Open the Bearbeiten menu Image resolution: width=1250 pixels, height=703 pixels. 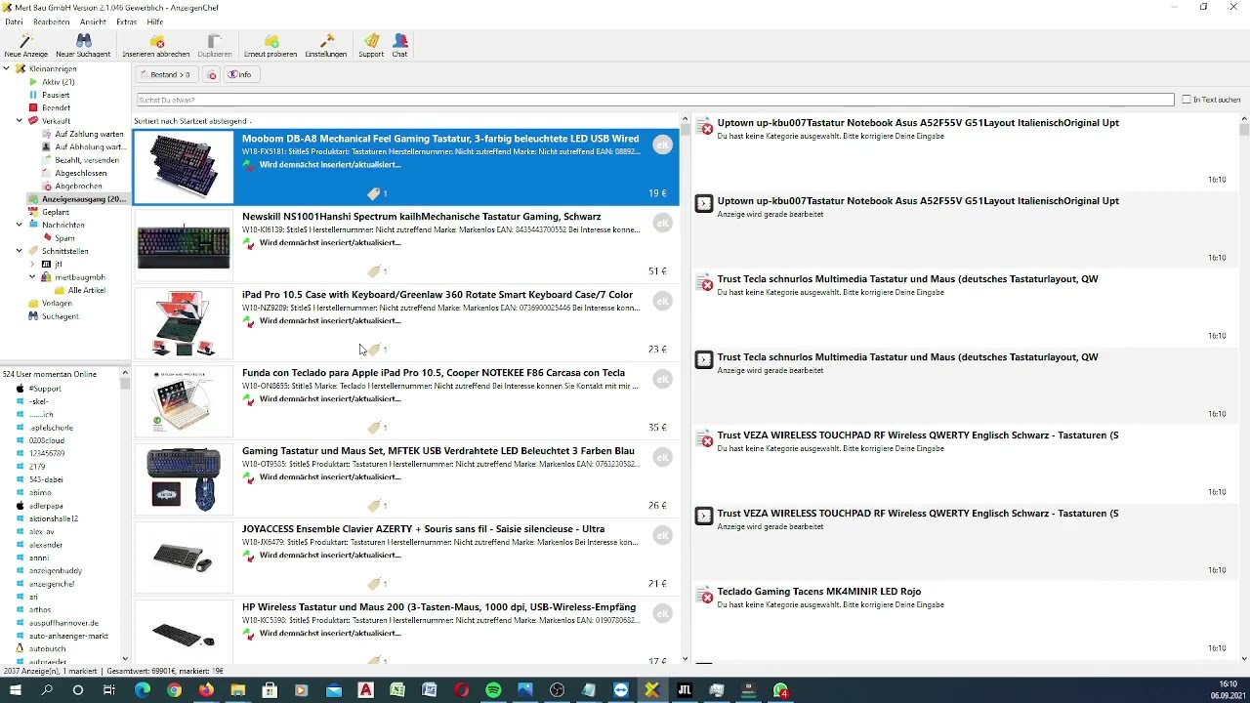pyautogui.click(x=51, y=21)
